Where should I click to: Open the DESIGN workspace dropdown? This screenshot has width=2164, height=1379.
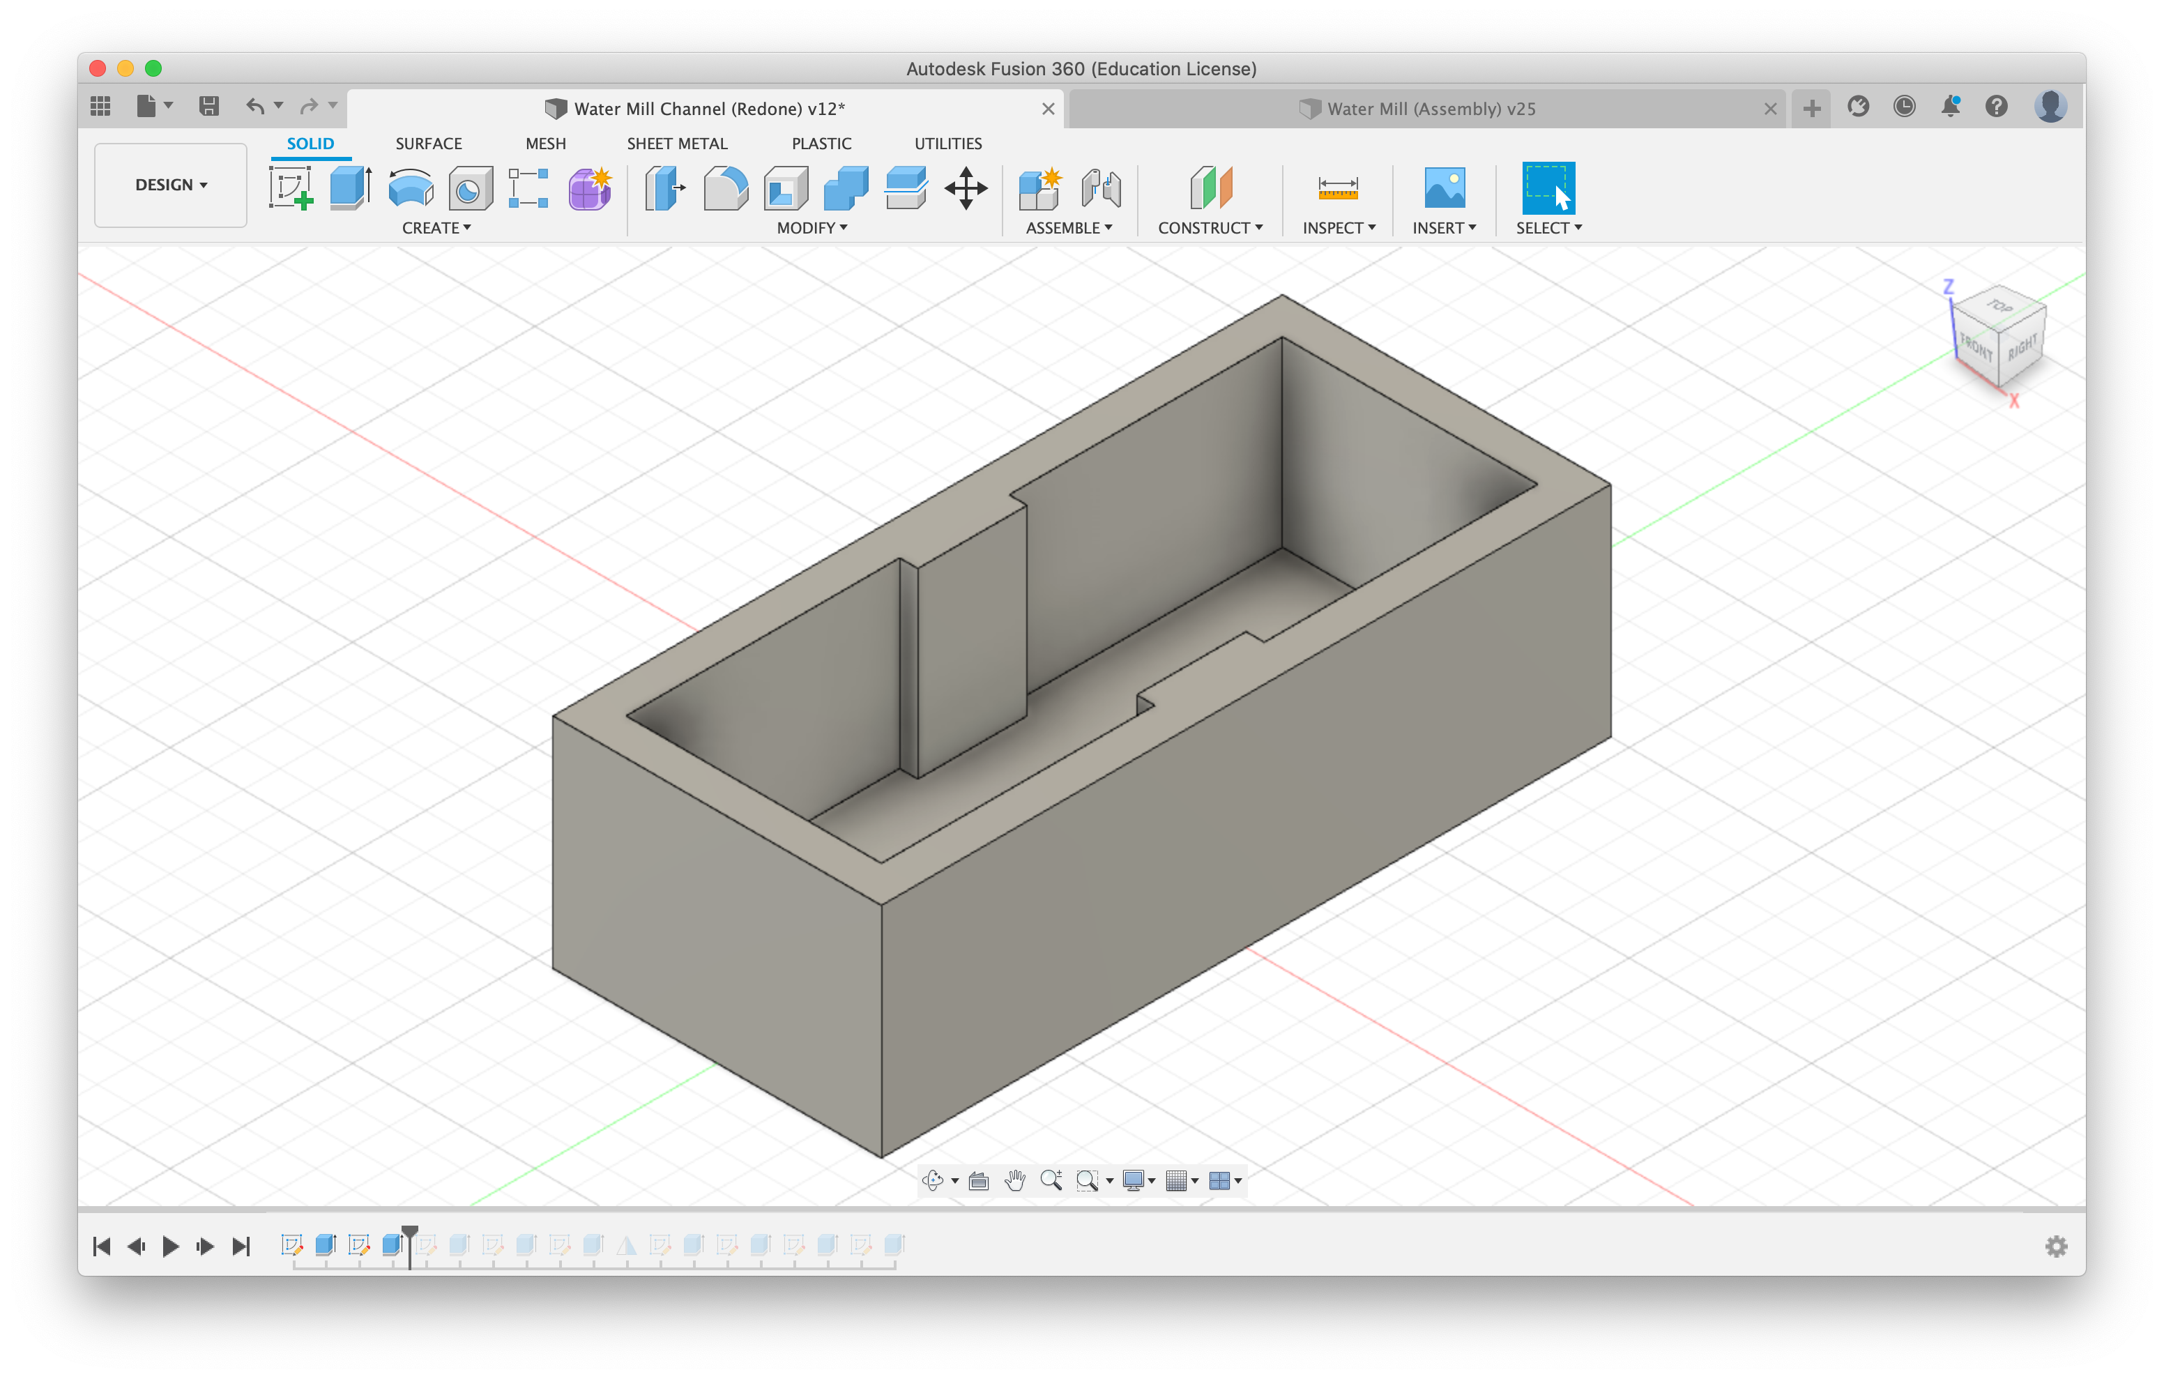tap(171, 185)
